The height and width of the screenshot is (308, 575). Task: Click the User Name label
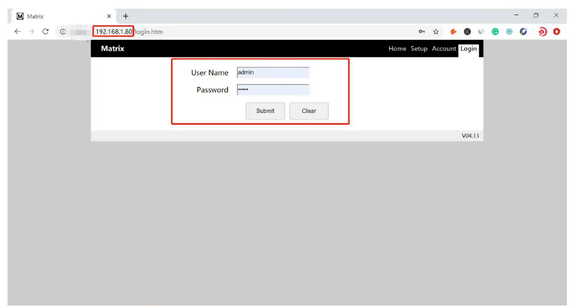click(210, 72)
